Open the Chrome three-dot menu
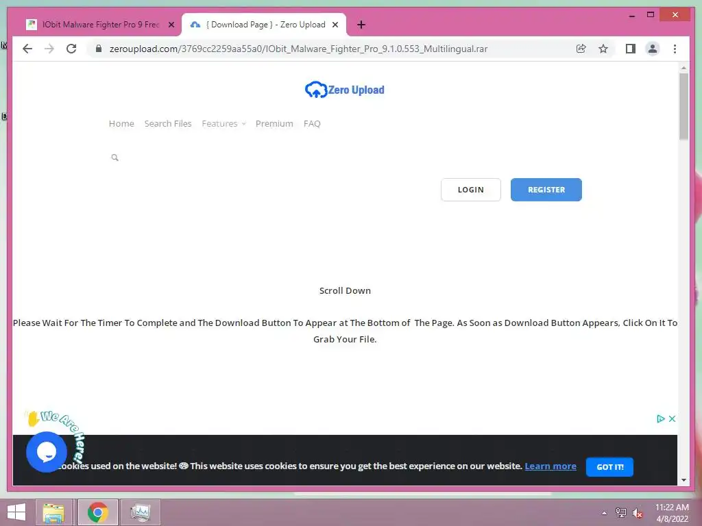 tap(675, 49)
